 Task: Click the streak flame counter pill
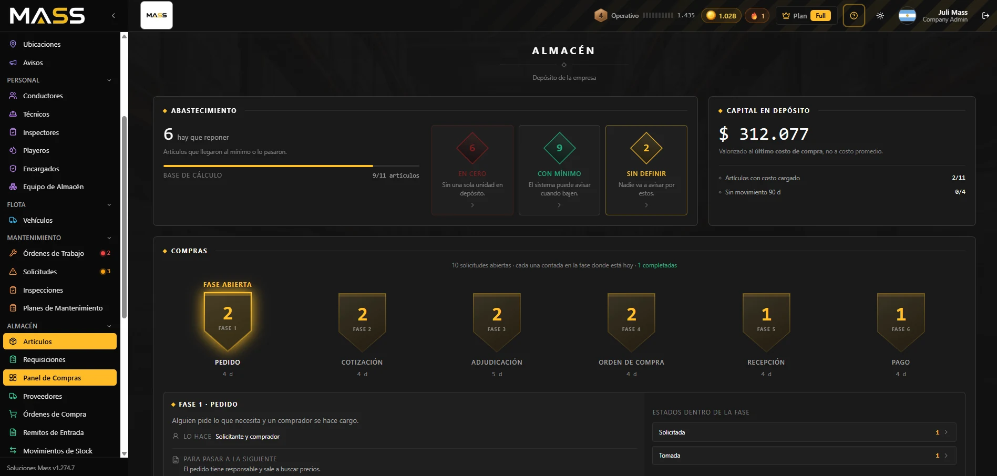click(757, 16)
